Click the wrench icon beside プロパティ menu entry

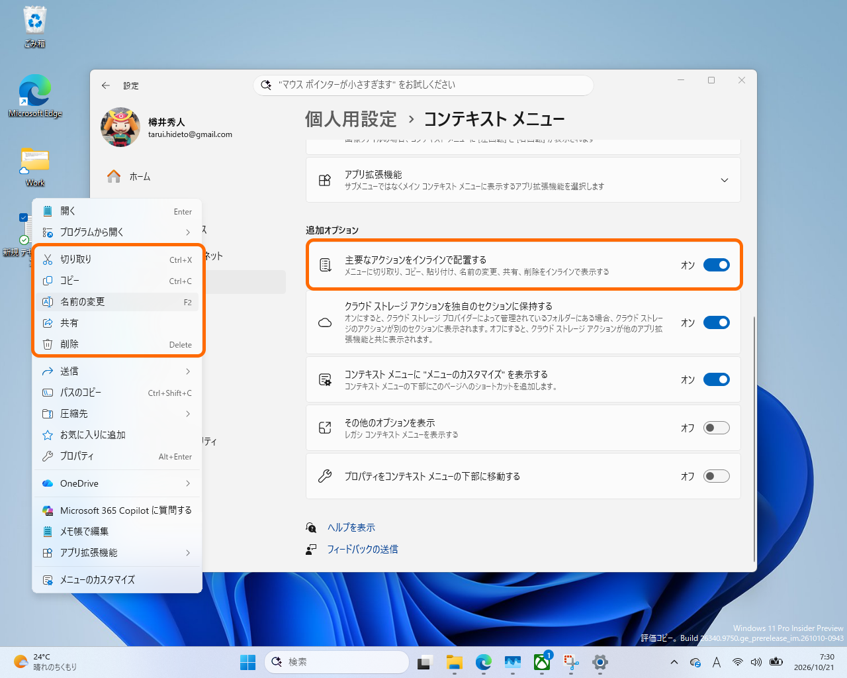tap(48, 456)
